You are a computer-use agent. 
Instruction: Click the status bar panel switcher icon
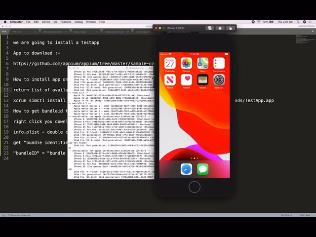click(x=3, y=215)
